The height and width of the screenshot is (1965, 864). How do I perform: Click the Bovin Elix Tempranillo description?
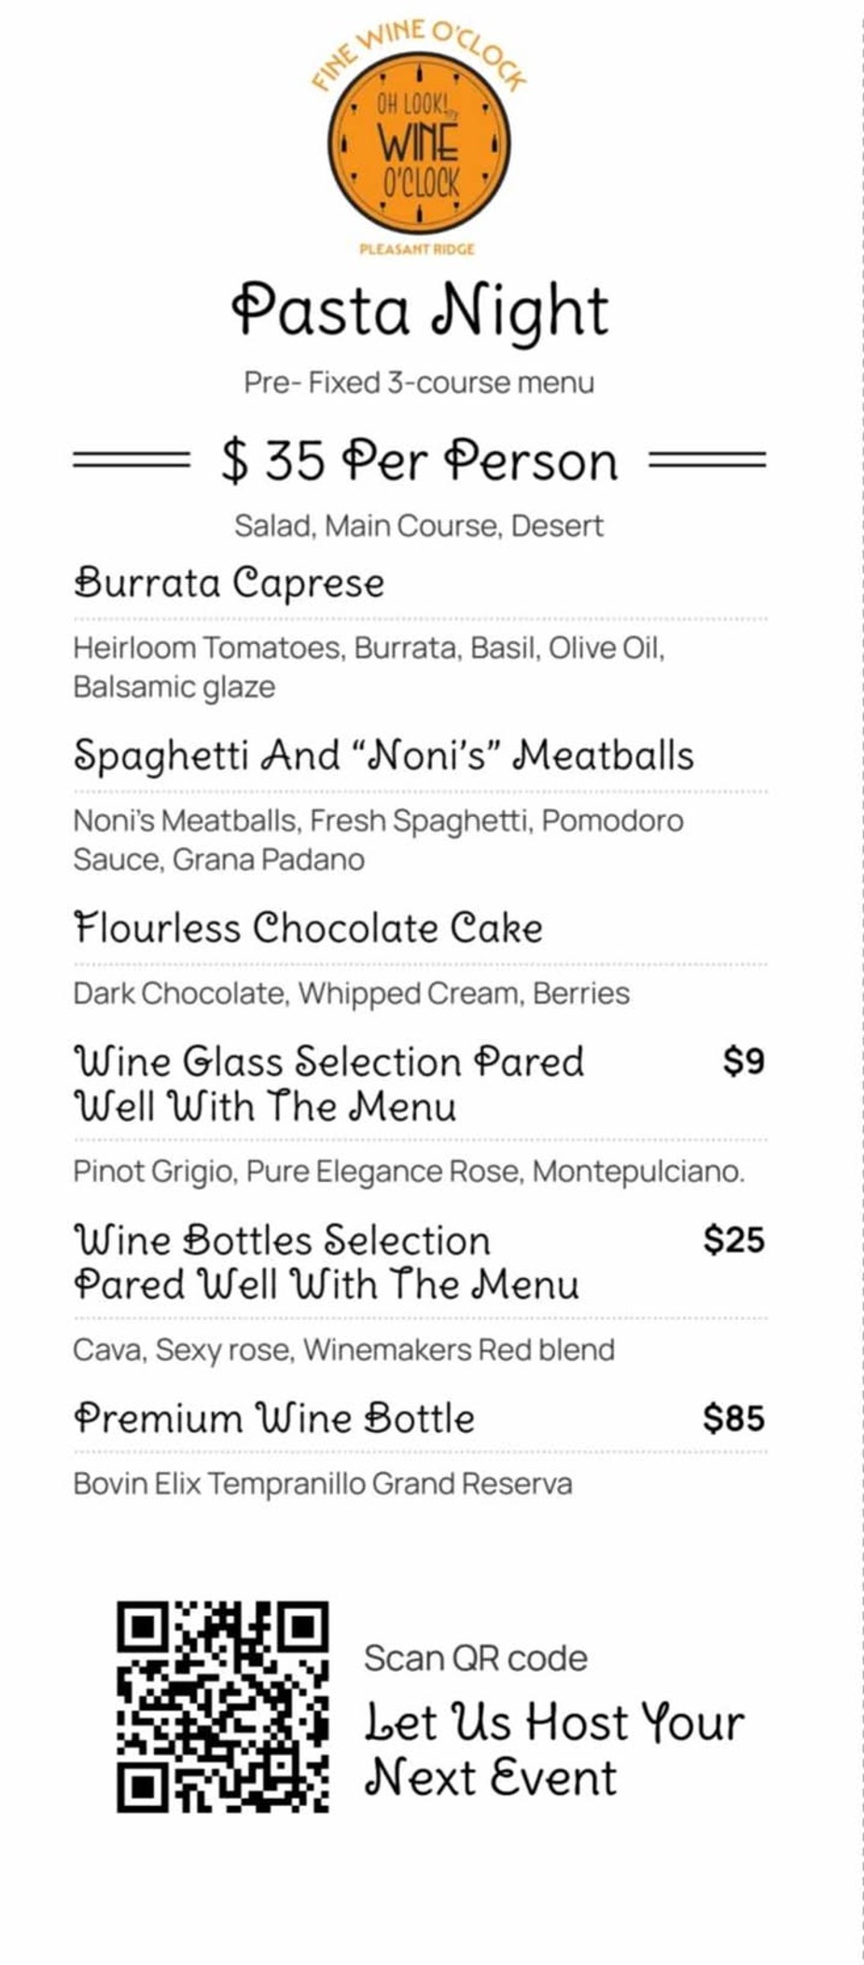click(323, 1483)
